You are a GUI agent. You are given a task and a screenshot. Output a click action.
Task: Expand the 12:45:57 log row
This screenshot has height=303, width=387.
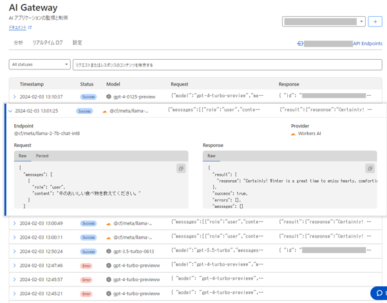coord(14,280)
